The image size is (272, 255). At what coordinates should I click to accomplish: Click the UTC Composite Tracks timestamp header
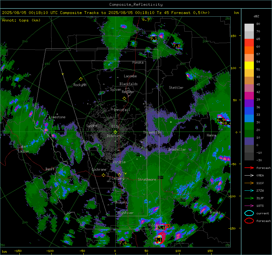pos(106,13)
